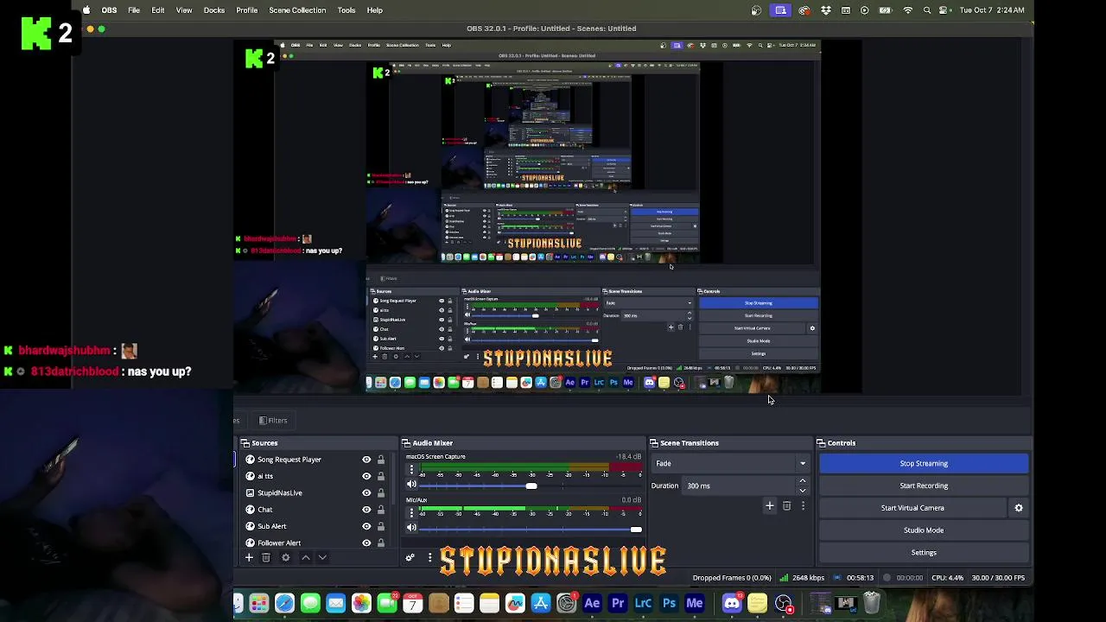Open OBS icon in the dock
1106x622 pixels.
click(784, 603)
